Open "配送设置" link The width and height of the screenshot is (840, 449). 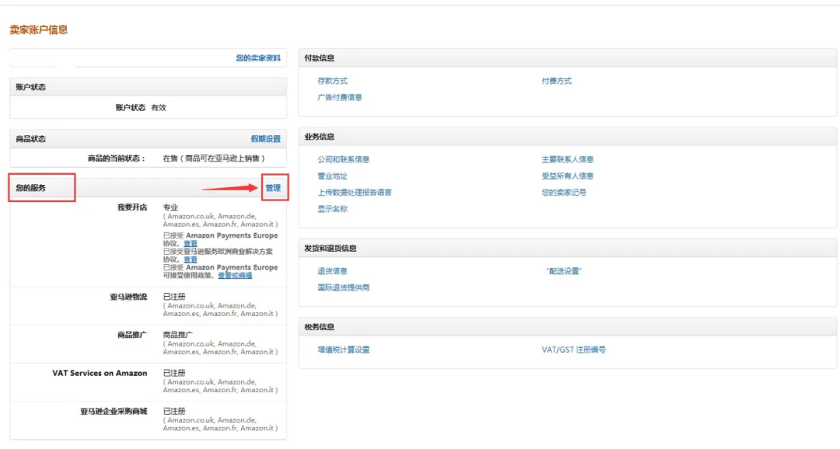tap(564, 271)
